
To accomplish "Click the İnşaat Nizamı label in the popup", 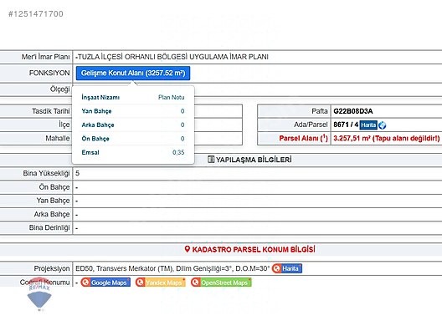I will (100, 98).
